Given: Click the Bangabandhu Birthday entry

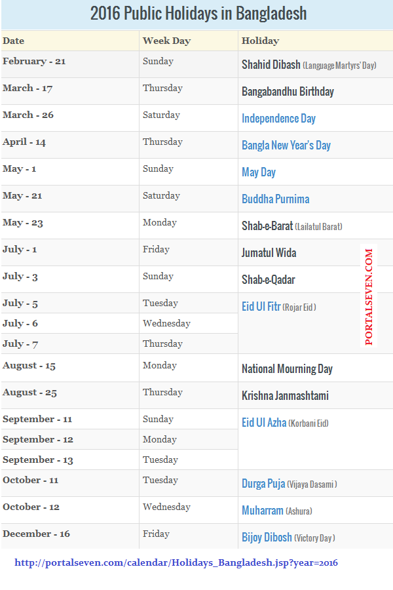Looking at the screenshot, I should 288,91.
